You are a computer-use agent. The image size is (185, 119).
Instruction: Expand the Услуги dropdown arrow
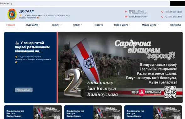(61, 25)
